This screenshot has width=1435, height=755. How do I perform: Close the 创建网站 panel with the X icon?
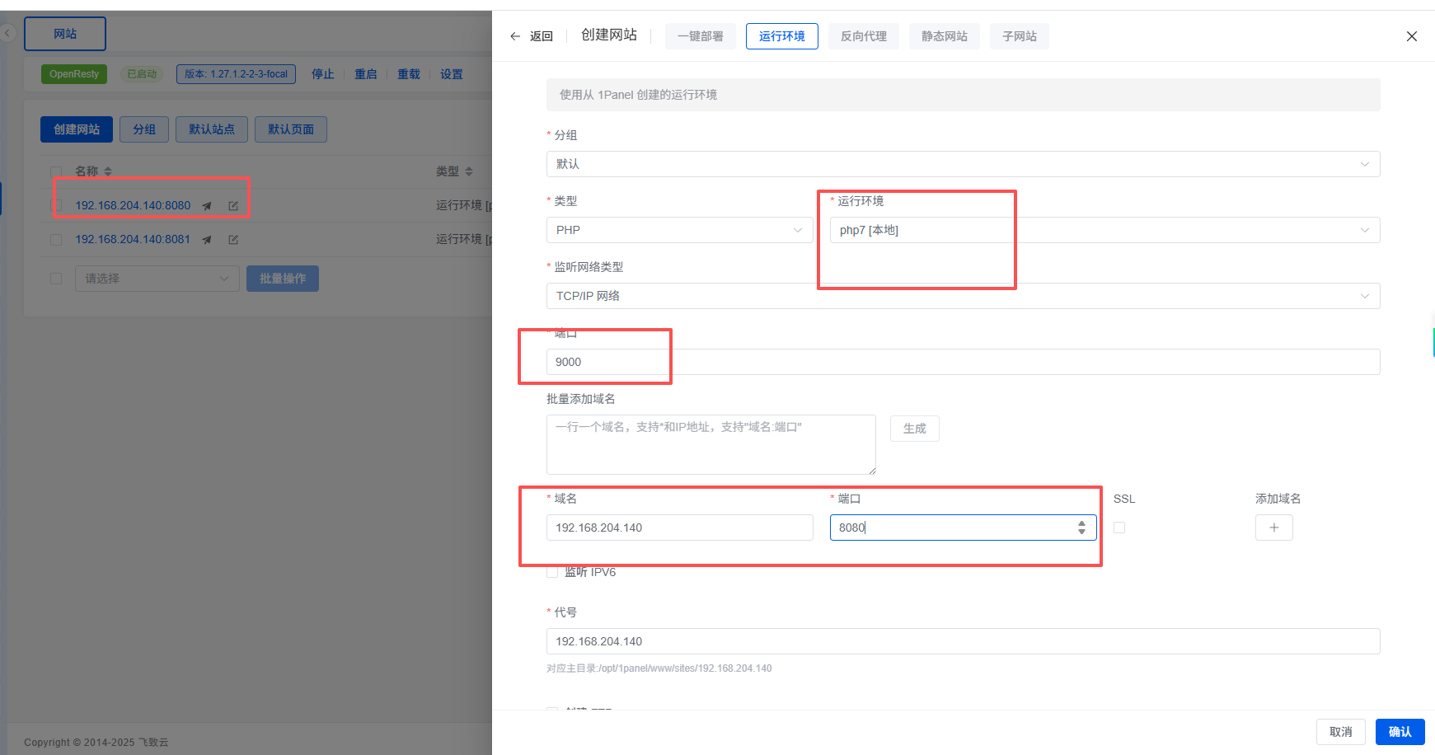point(1411,36)
